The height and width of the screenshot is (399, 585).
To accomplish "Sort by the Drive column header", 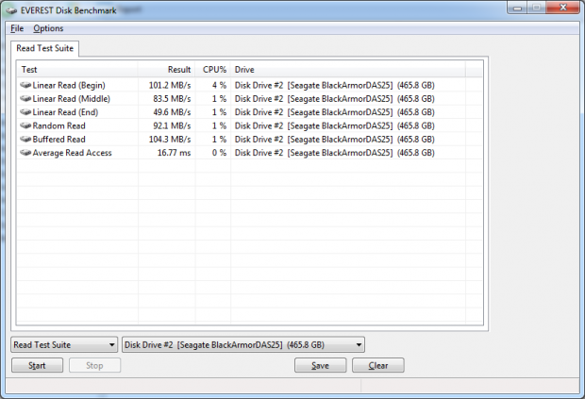I will [x=347, y=70].
